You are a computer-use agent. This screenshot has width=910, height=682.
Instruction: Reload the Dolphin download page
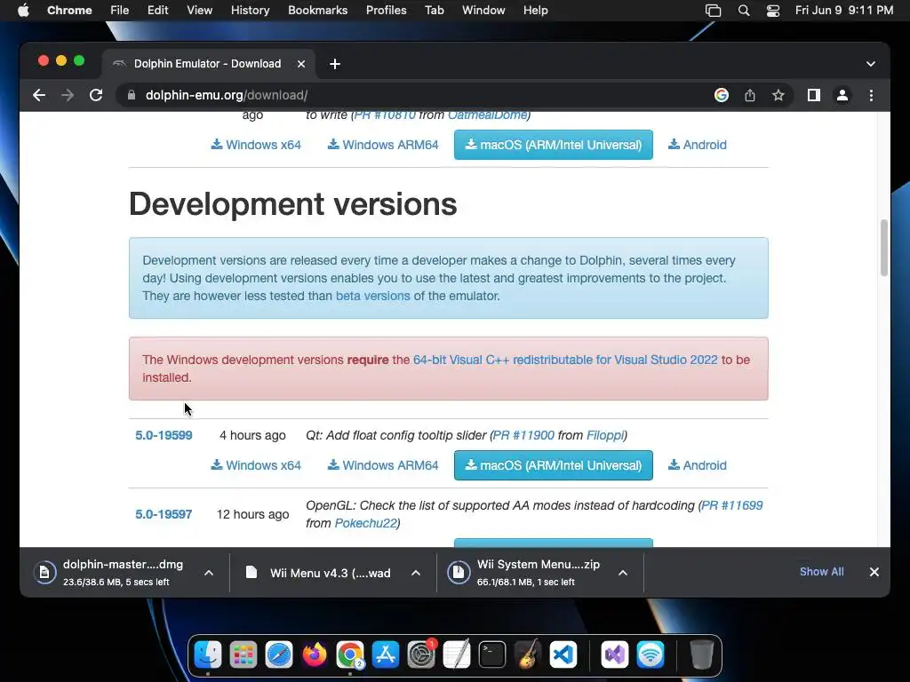(96, 95)
